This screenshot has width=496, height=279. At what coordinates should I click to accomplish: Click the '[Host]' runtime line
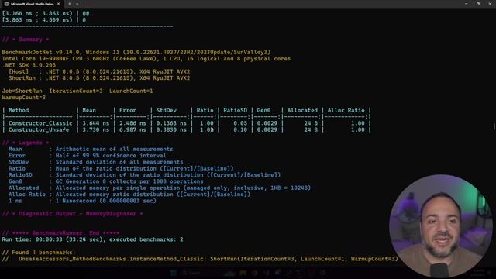pos(99,72)
